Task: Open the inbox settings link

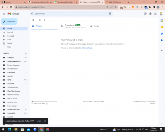Action: [87, 48]
